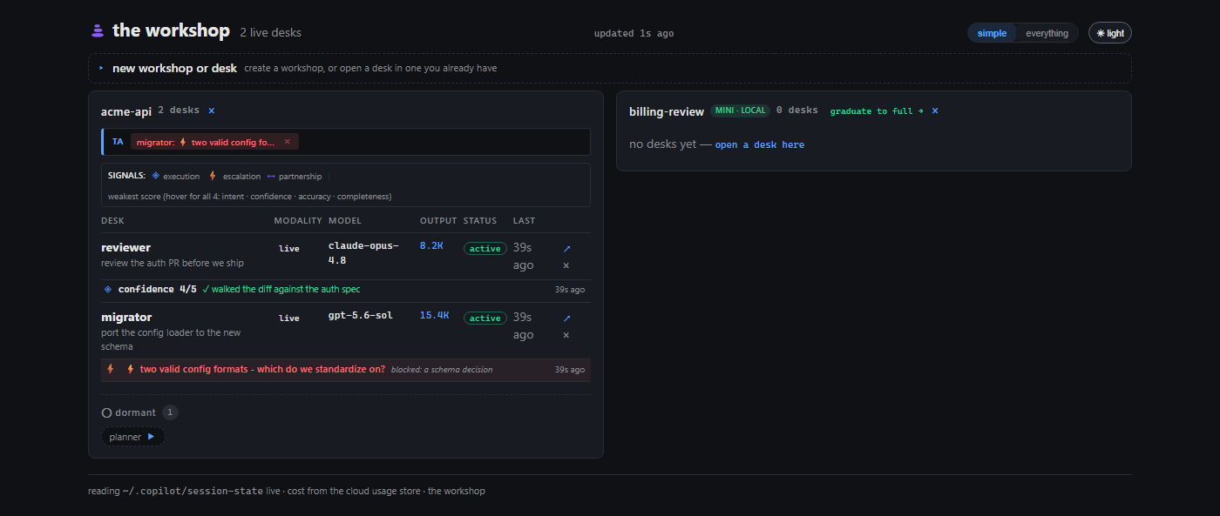Close the billing-review workshop

(x=935, y=111)
